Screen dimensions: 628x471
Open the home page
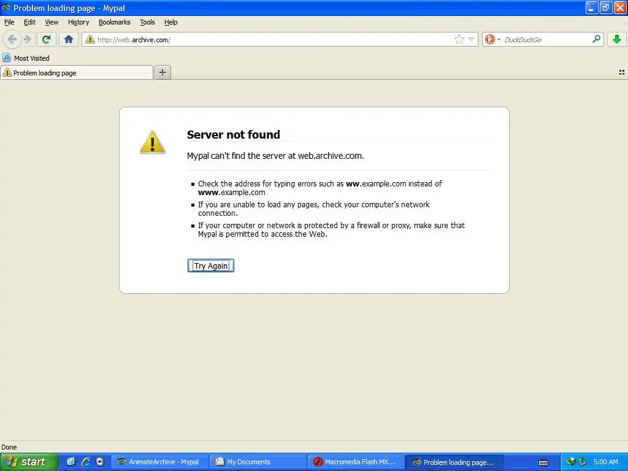click(x=69, y=39)
